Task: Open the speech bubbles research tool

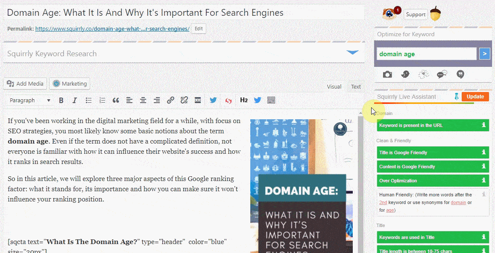Action: 442,75
